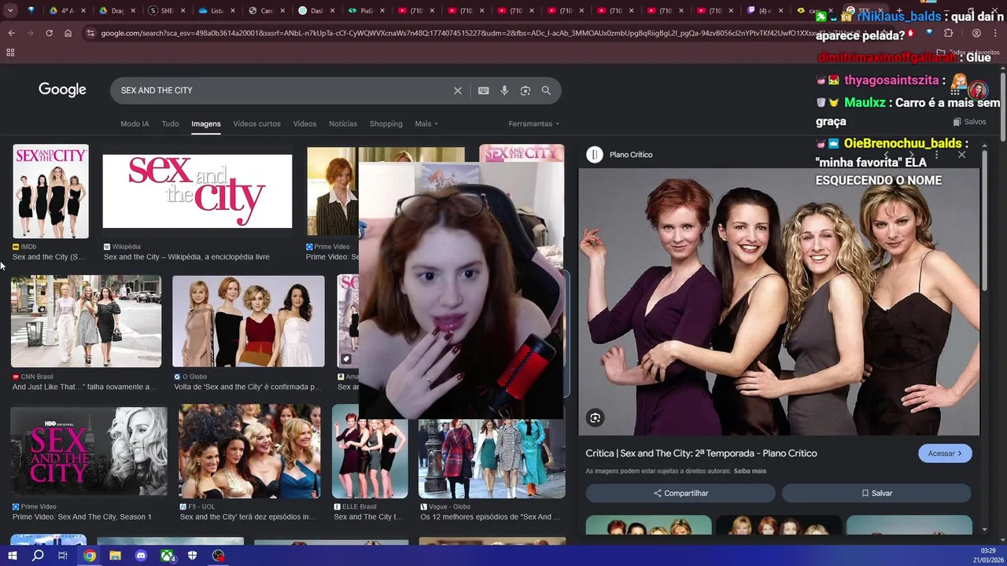The image size is (1007, 566).
Task: Submit the search with the magnifier icon
Action: [x=546, y=90]
